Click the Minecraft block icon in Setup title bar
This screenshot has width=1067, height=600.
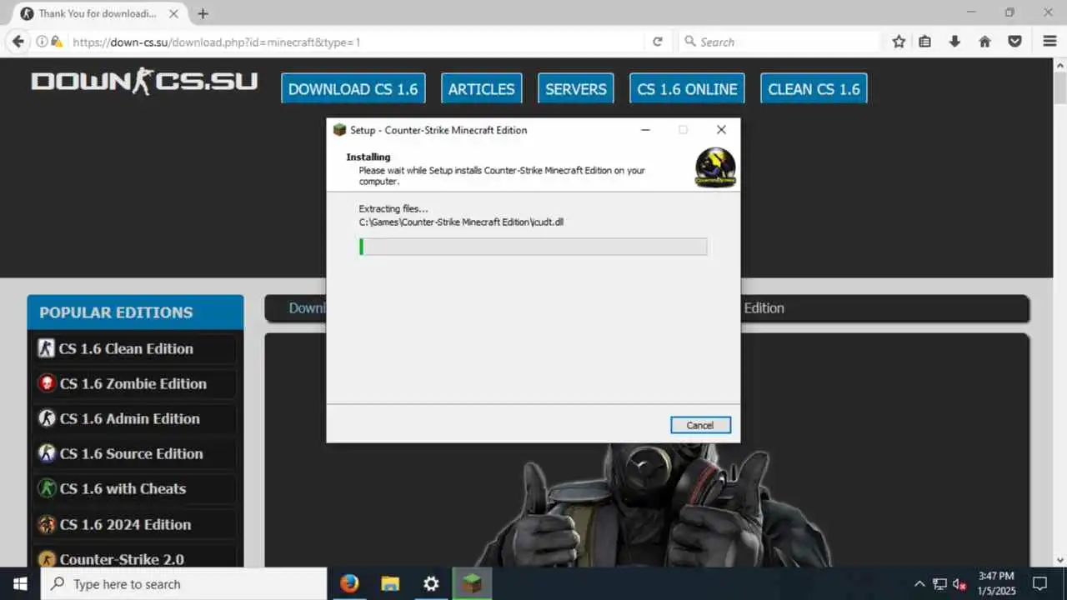click(339, 130)
